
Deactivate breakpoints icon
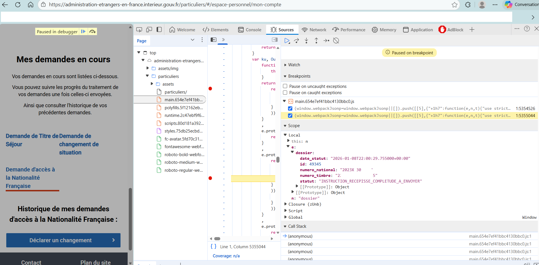(x=336, y=41)
